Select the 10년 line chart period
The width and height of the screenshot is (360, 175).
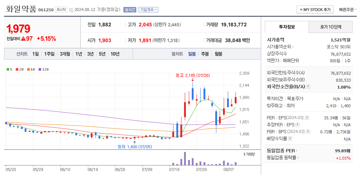(x=115, y=54)
